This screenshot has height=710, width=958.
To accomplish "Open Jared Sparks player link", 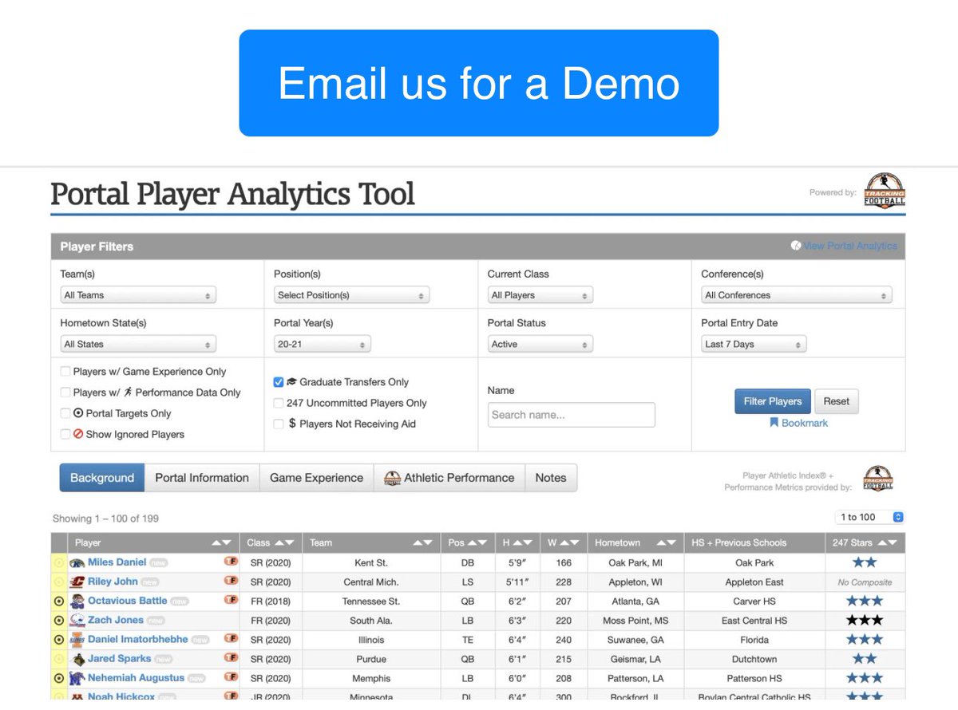I will coord(119,658).
